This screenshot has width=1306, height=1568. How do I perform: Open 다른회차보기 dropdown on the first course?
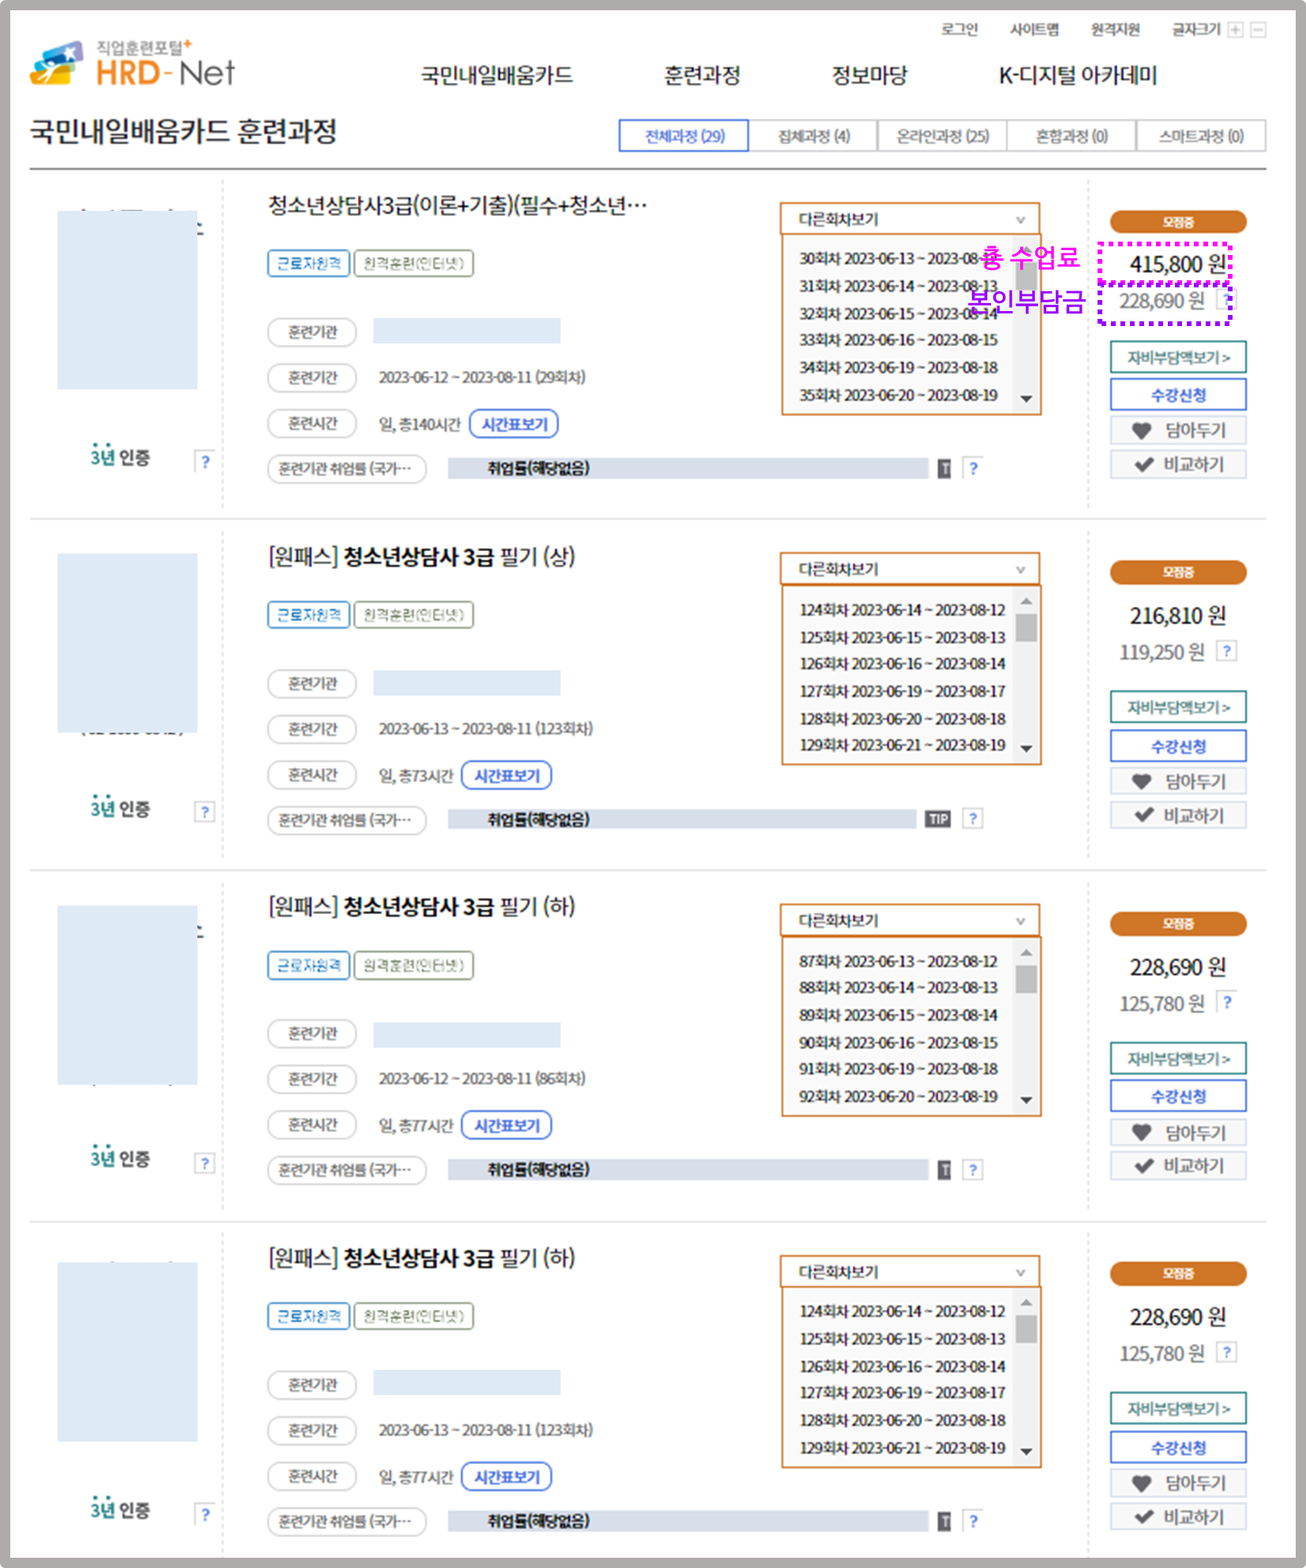(x=910, y=219)
